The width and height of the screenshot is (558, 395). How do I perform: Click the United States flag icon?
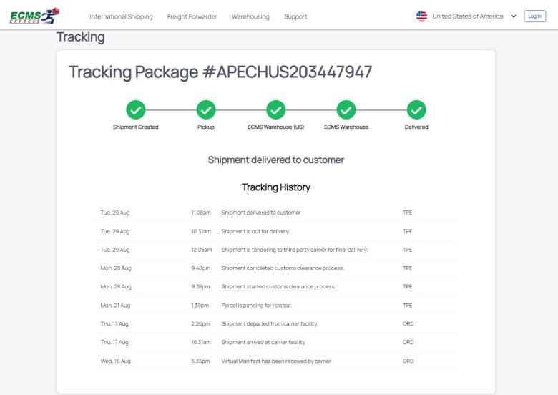point(421,16)
